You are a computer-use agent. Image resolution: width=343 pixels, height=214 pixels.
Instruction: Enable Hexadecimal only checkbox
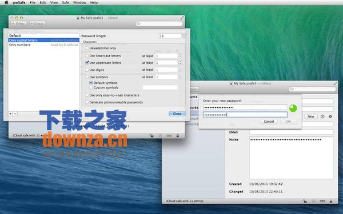87,48
